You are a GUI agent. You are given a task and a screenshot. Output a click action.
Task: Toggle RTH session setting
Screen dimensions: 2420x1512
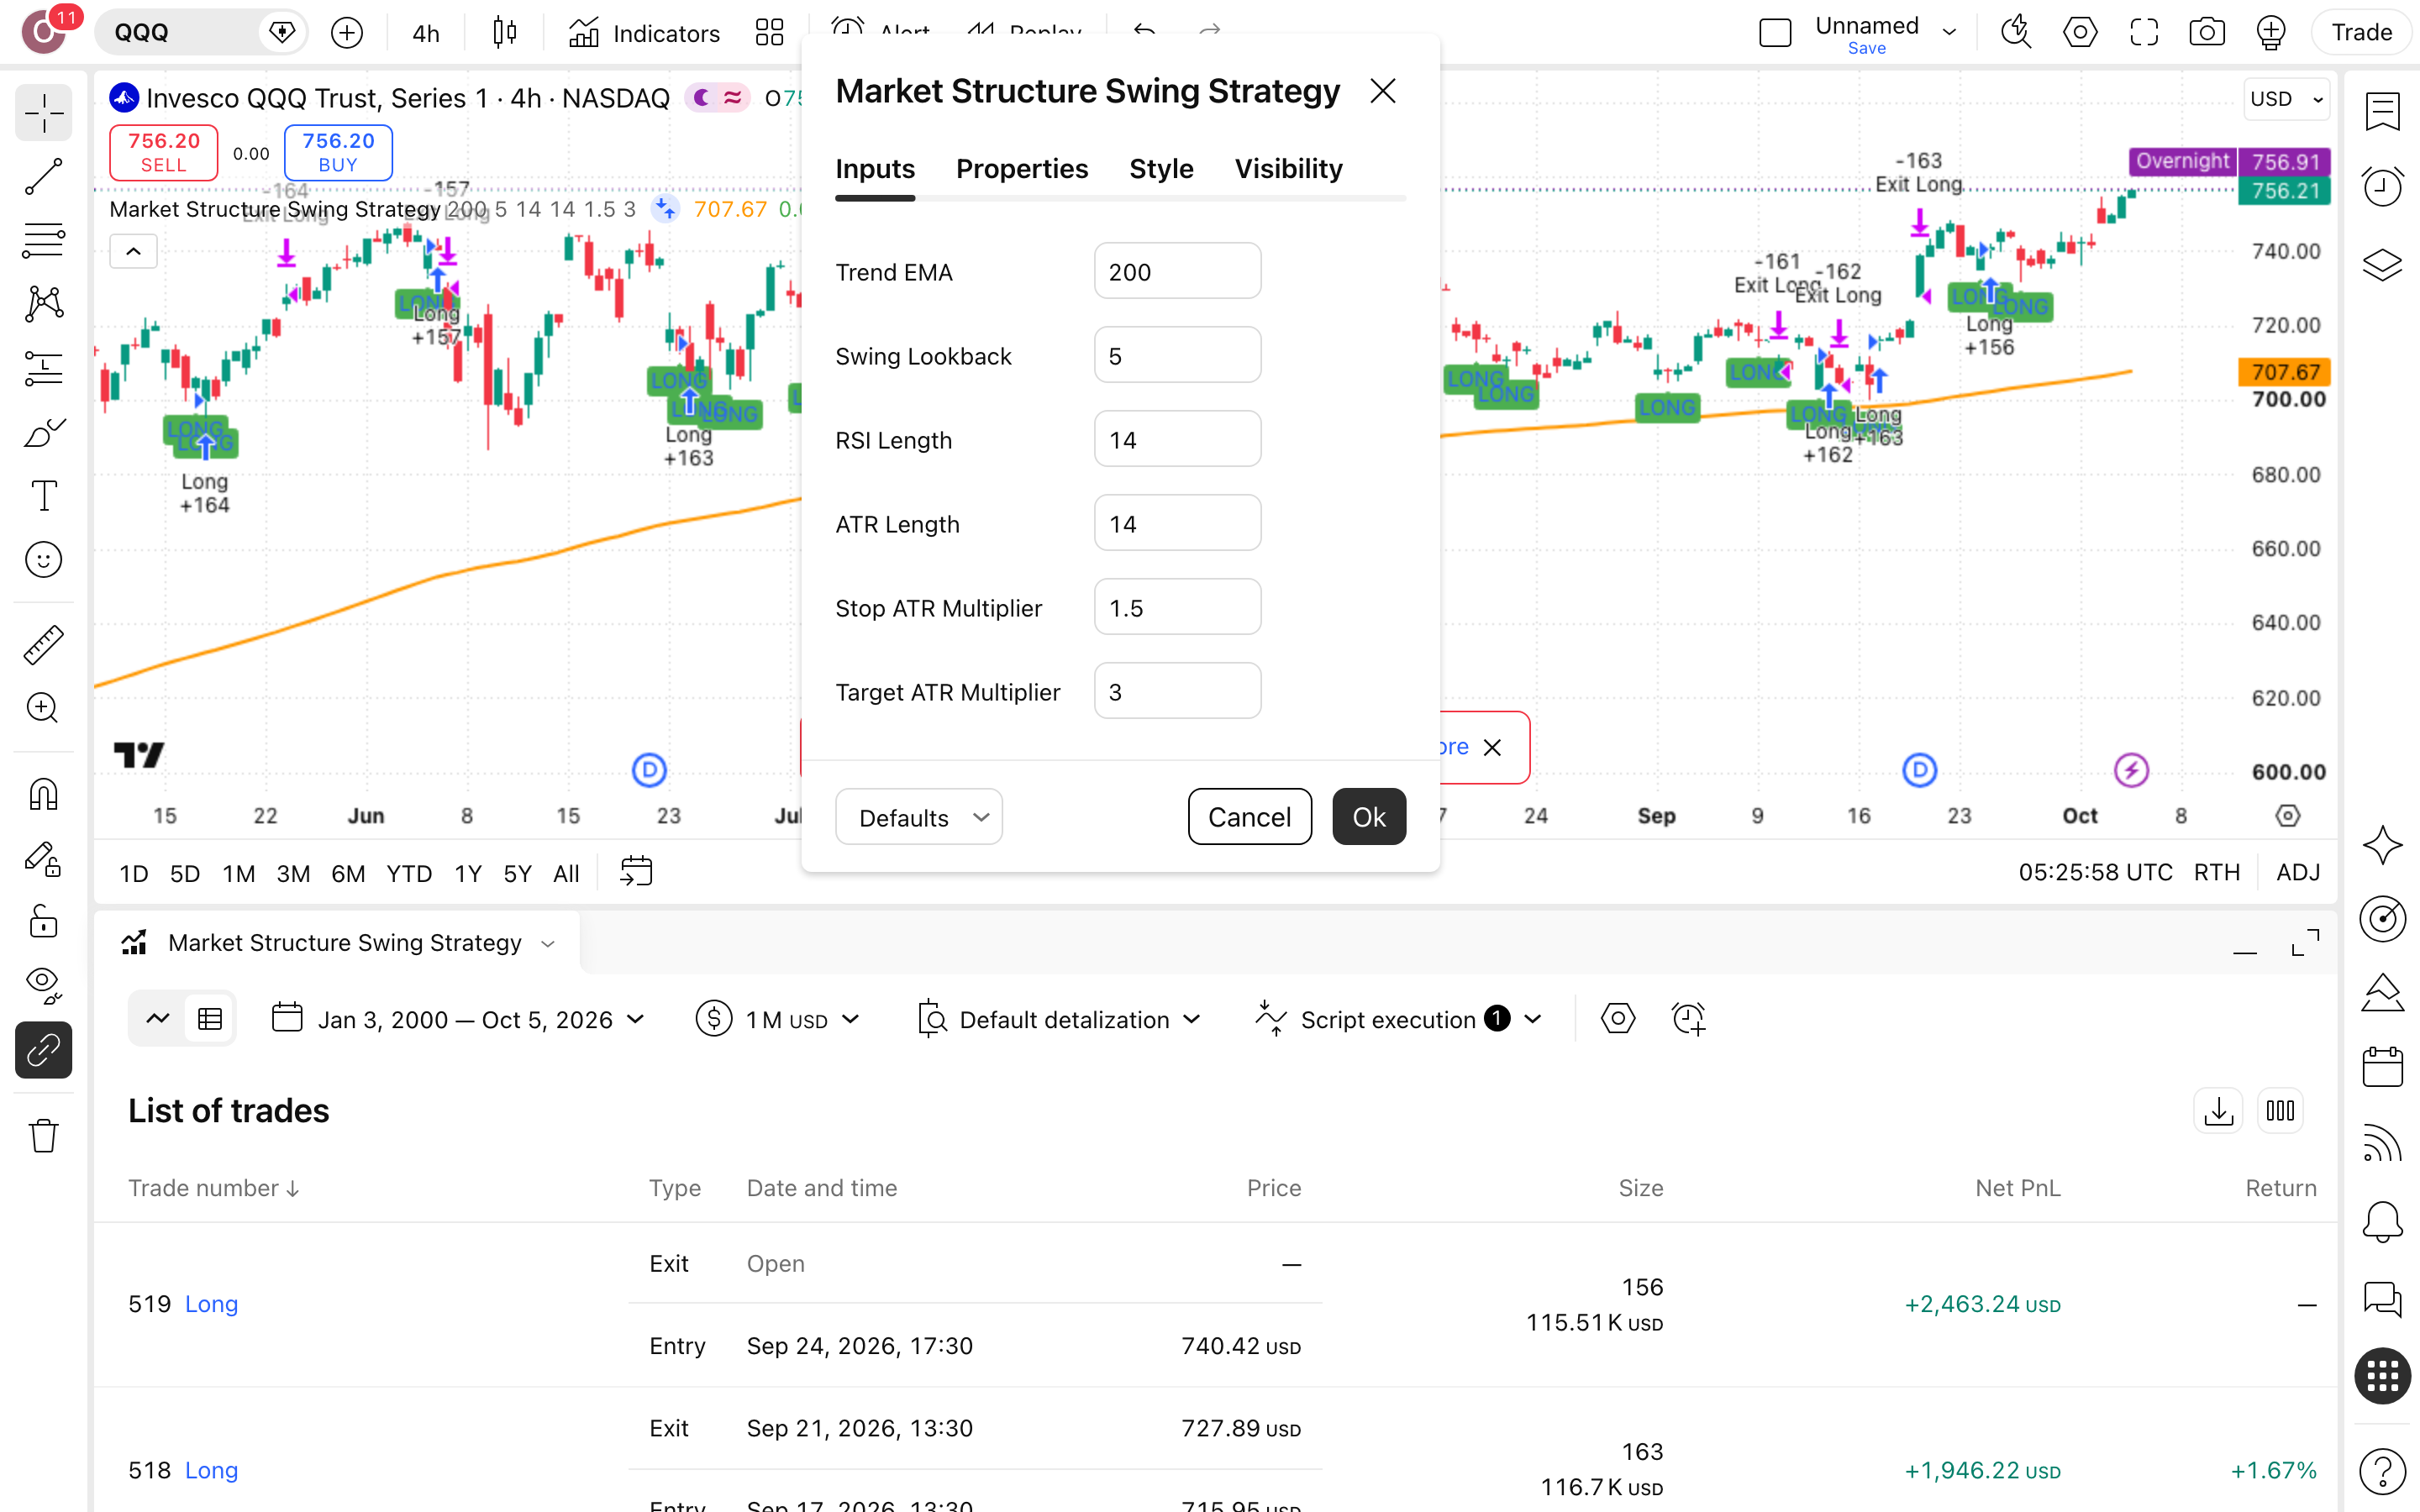[2216, 873]
